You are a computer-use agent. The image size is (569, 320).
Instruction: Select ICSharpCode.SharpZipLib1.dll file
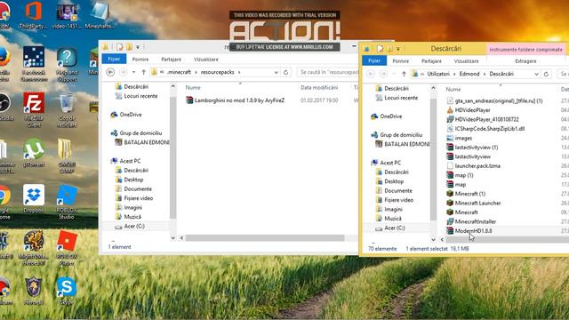[485, 128]
